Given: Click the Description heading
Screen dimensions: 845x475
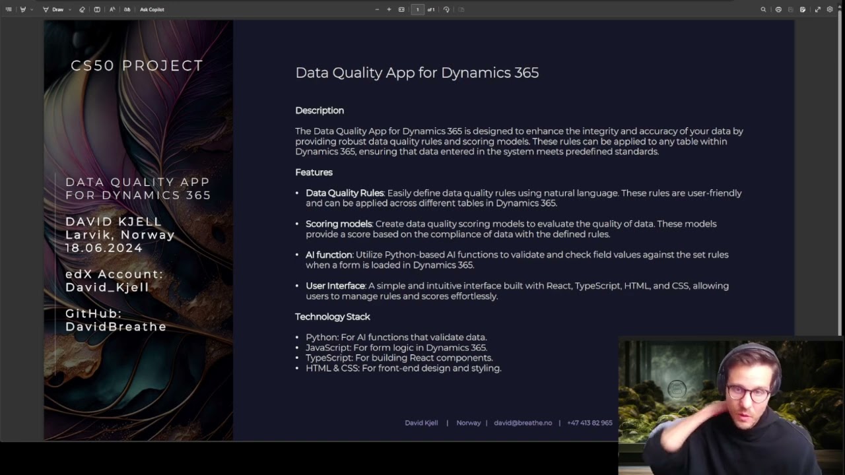Looking at the screenshot, I should click(320, 110).
